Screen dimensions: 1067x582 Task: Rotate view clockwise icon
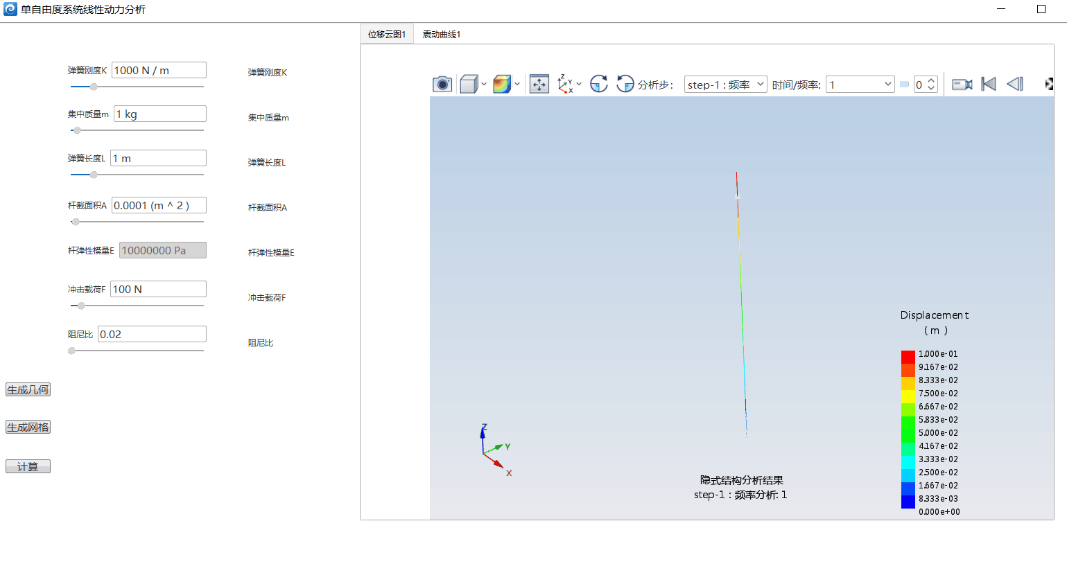[599, 85]
